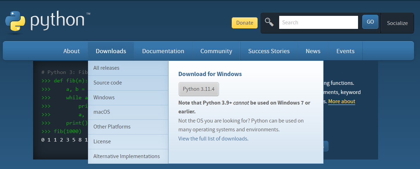Screen dimensions: 420x169
Task: Open the Documentation menu
Action: [163, 51]
